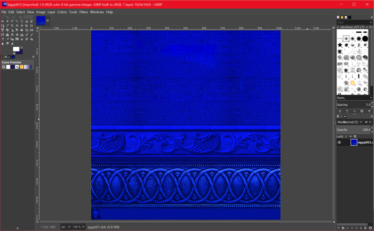This screenshot has width=374, height=231.
Task: Select the Smudge tool
Action: coord(7,44)
